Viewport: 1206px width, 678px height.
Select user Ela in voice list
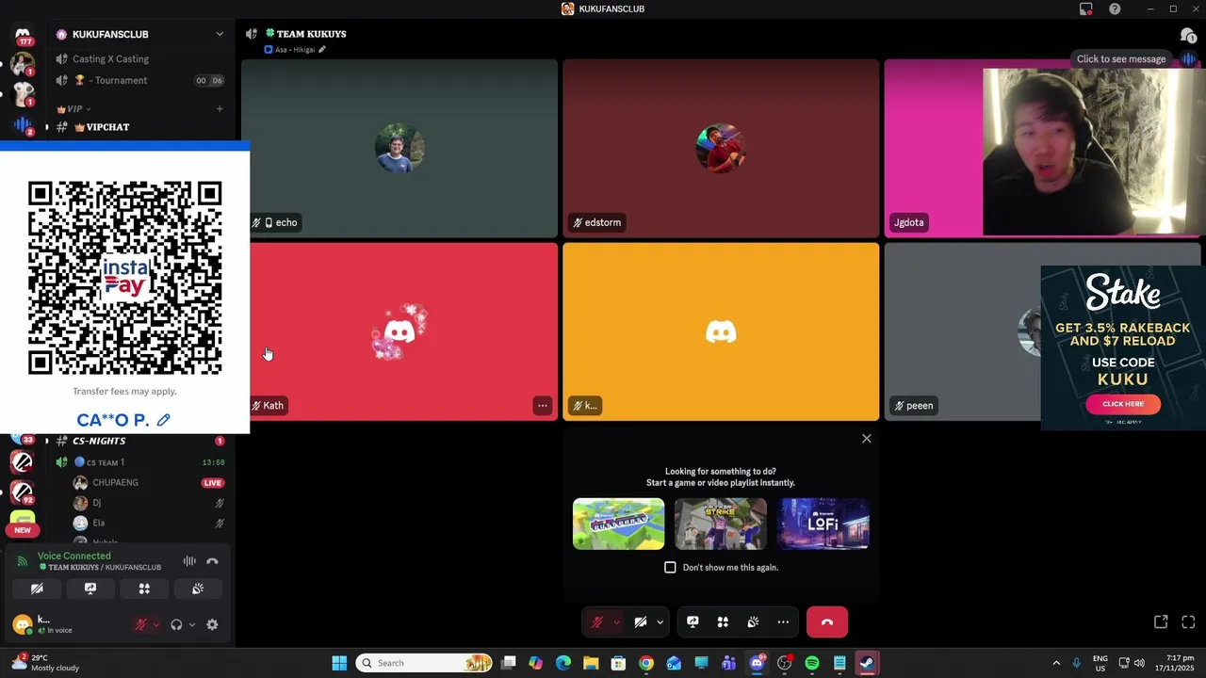(x=98, y=523)
